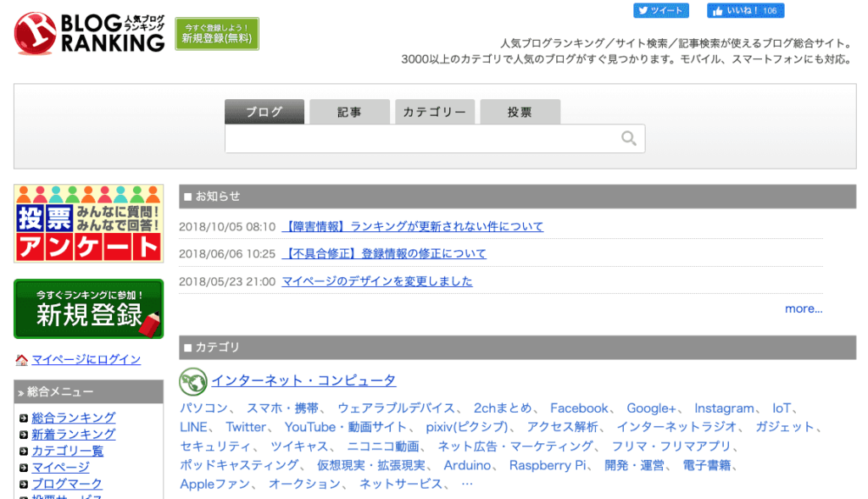This screenshot has width=868, height=499.
Task: Open ブログマーク in the sidebar menu
Action: point(67,484)
